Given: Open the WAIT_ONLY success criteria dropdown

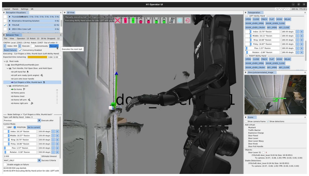Looking at the screenshot, I should click(x=22, y=161).
